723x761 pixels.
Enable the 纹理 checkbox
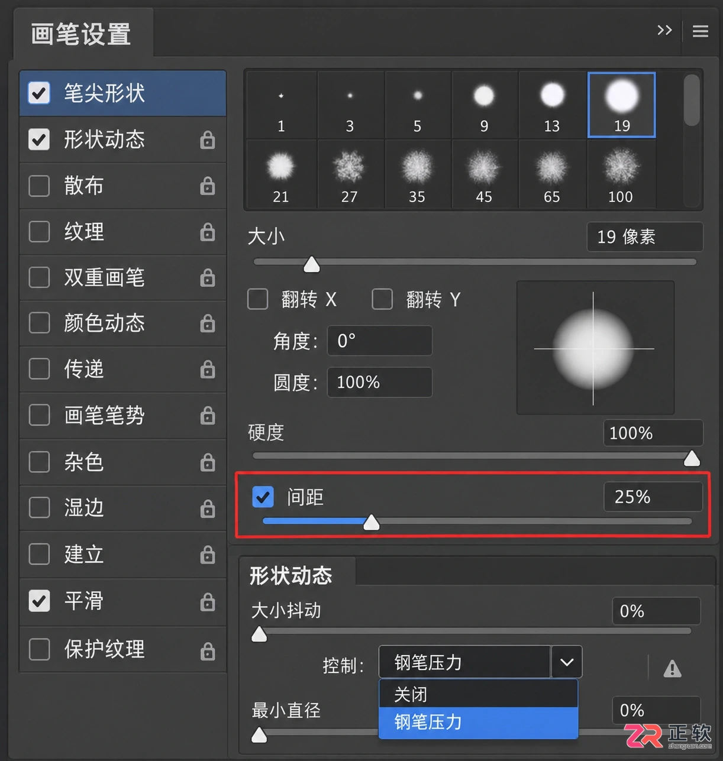point(39,232)
